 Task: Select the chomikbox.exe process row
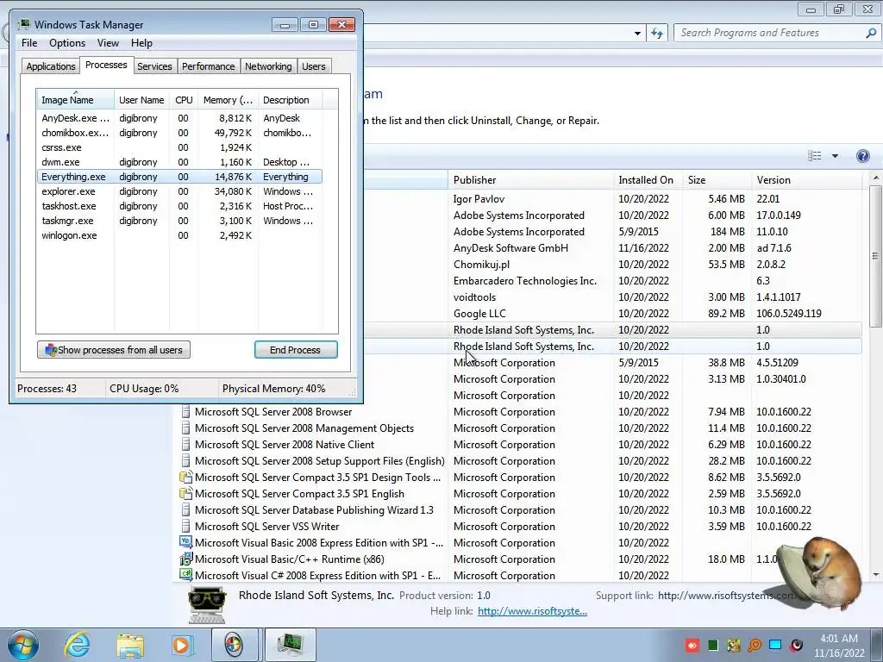(179, 133)
